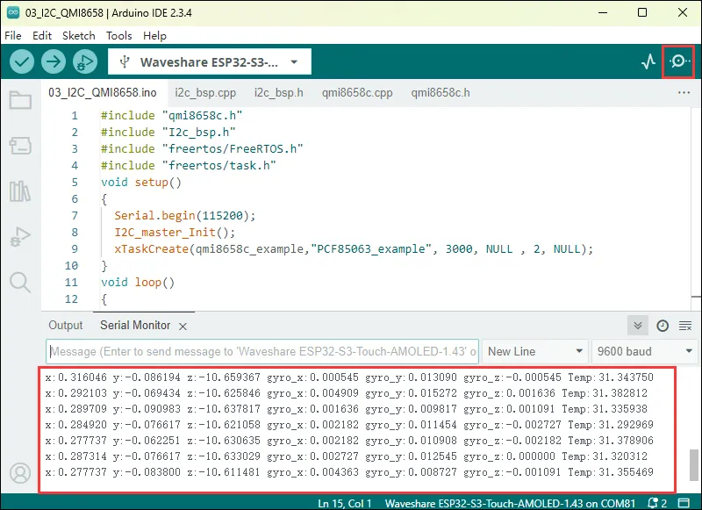
Task: Toggle timestamp display in Serial Monitor
Action: 663,326
